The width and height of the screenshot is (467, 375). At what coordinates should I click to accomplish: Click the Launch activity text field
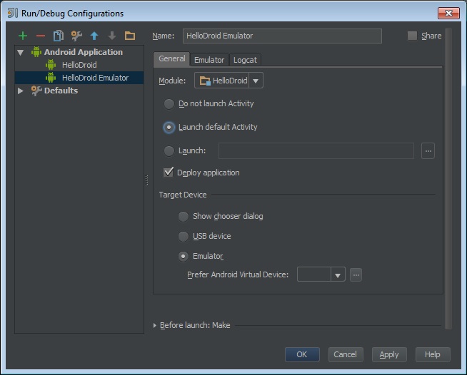[x=316, y=150]
